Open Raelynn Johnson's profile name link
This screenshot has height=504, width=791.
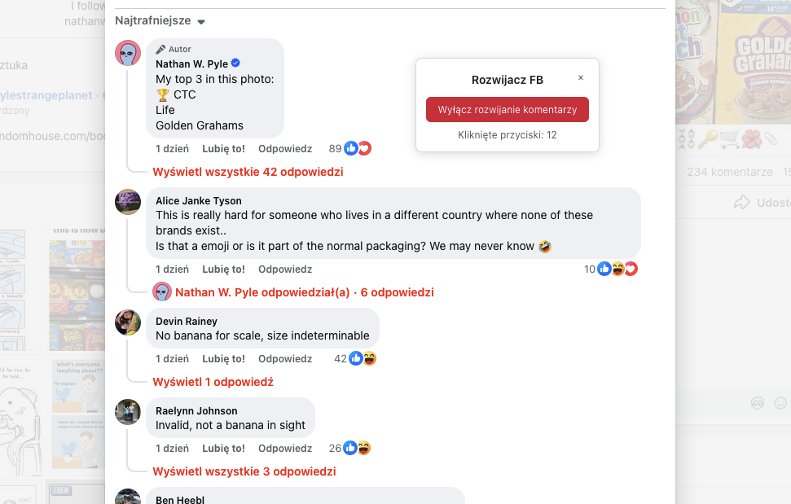[x=196, y=411]
